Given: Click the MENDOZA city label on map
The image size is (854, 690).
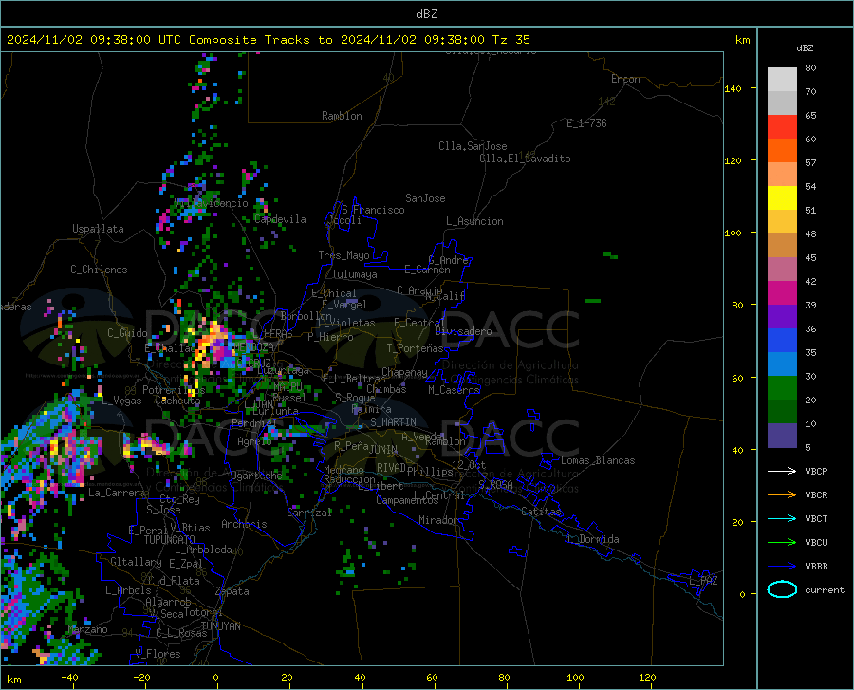Looking at the screenshot, I should click(253, 347).
